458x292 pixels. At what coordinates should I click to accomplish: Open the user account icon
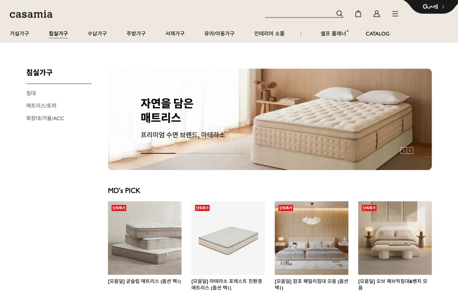coord(377,14)
